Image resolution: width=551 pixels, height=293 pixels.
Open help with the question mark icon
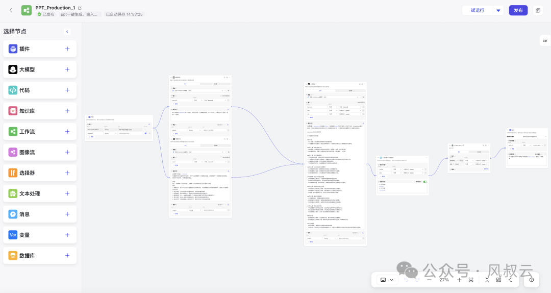pyautogui.click(x=532, y=280)
